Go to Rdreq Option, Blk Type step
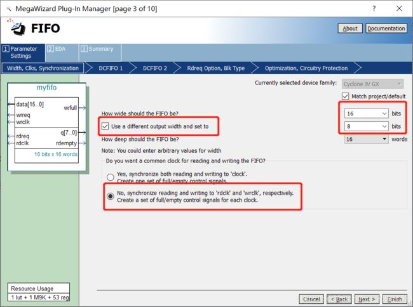This screenshot has width=413, height=307. 216,69
